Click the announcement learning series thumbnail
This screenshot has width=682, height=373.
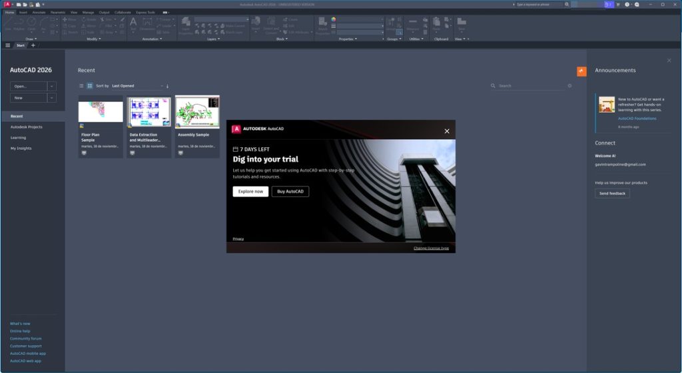pyautogui.click(x=607, y=105)
